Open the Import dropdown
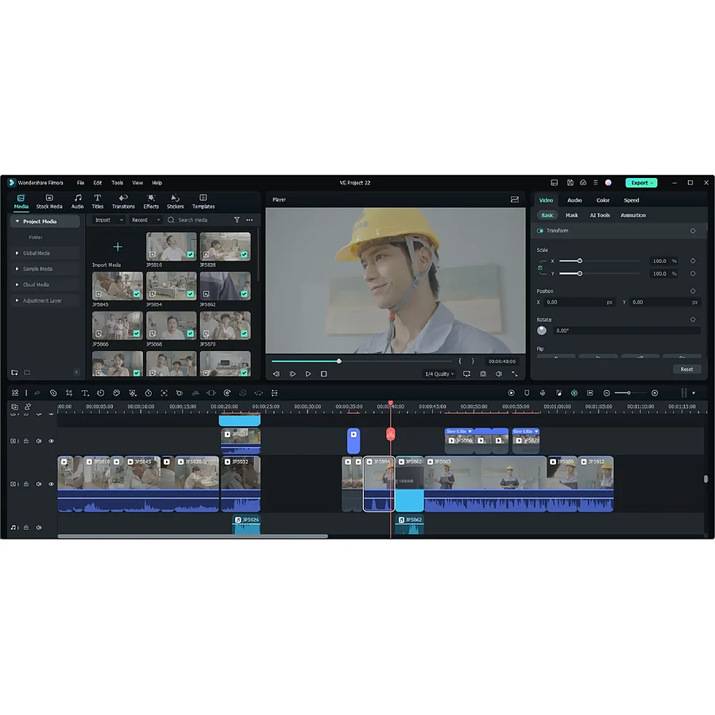Image resolution: width=715 pixels, height=715 pixels. tap(109, 220)
